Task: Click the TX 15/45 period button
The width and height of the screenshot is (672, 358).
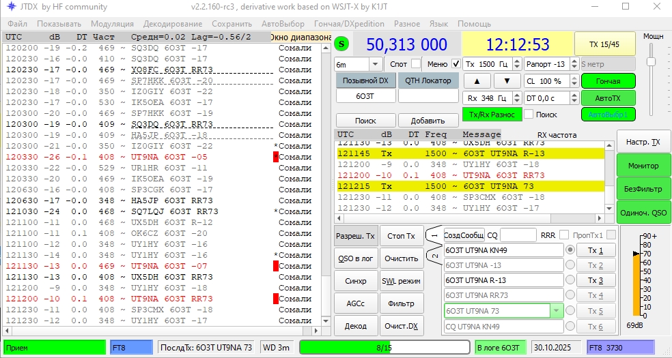Action: tap(604, 44)
